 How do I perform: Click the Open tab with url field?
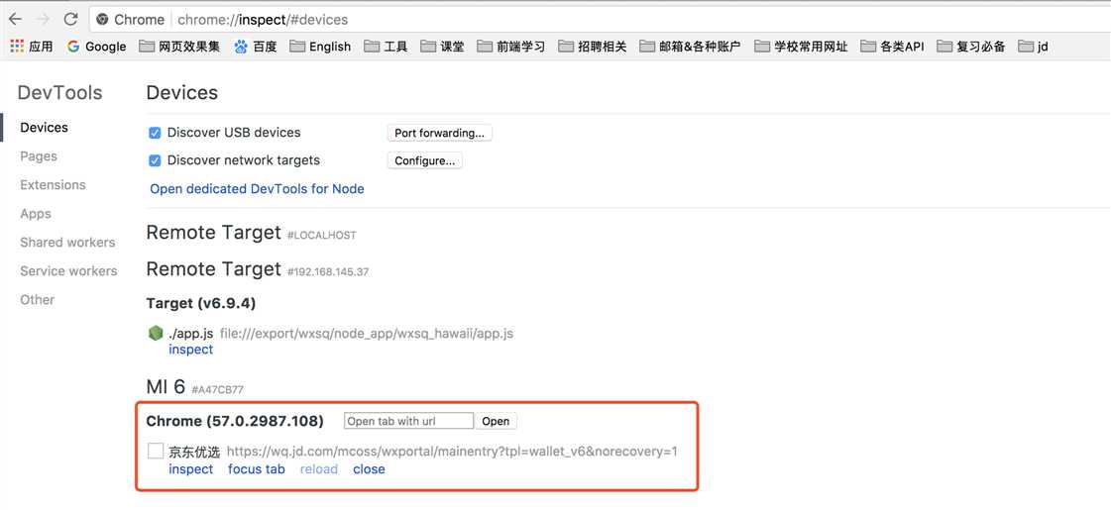(408, 421)
